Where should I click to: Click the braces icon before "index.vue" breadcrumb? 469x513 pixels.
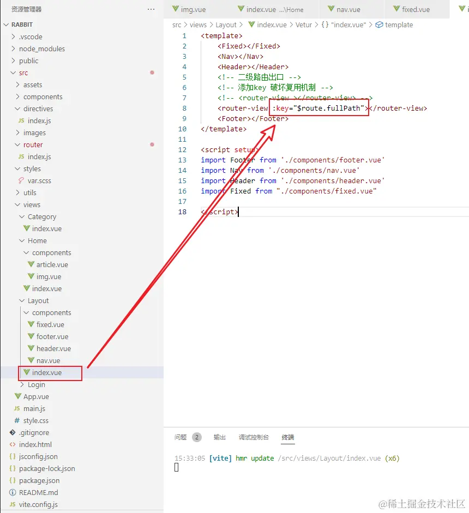click(x=324, y=25)
